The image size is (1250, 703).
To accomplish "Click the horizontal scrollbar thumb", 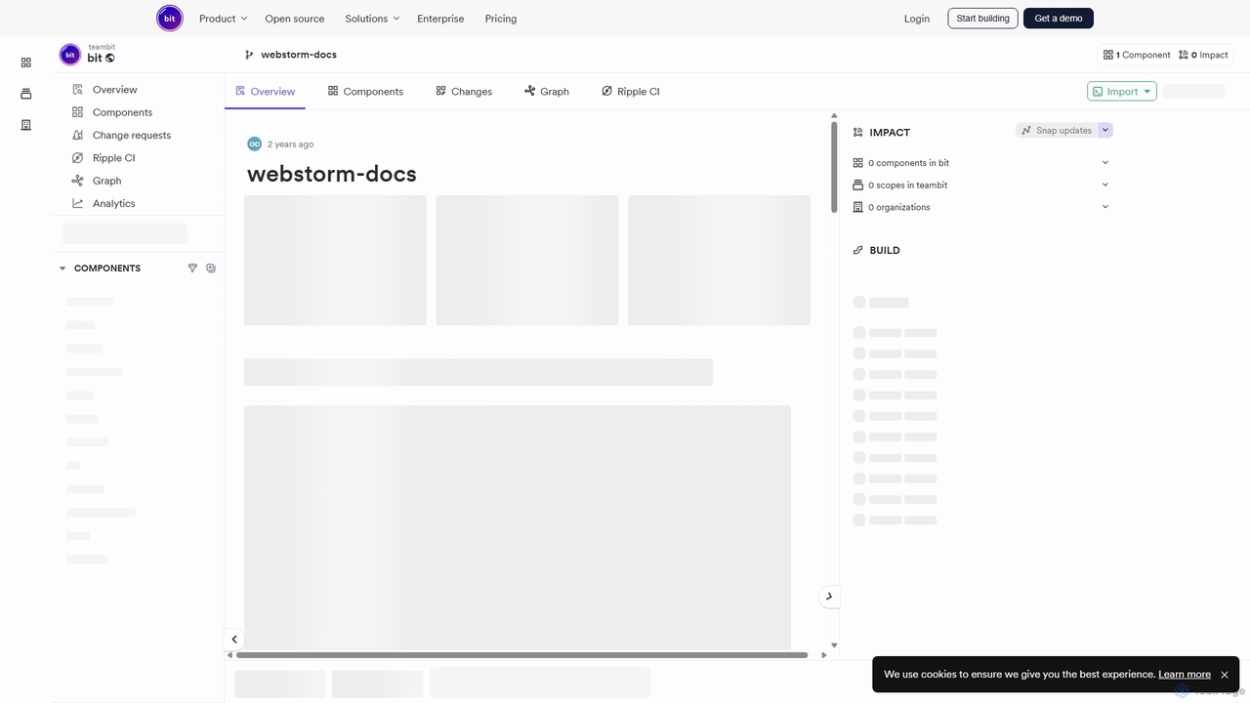I will point(521,655).
